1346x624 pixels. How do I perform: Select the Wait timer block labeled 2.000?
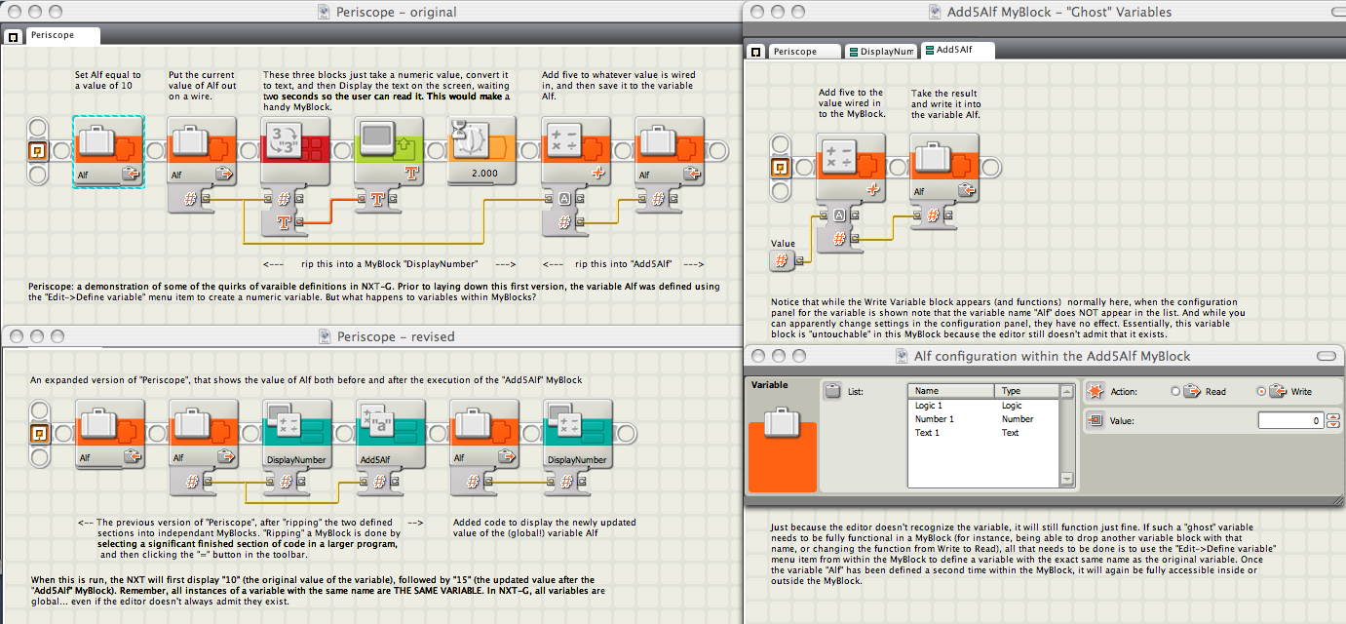tap(483, 151)
